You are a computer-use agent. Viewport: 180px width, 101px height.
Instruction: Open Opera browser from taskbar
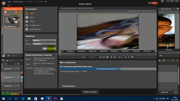coord(55,98)
